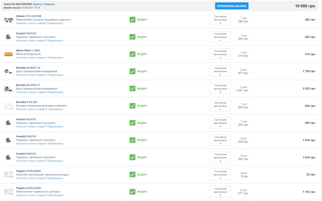Open Состояние выполнения for Febest 0175-UCF30R

point(220,20)
